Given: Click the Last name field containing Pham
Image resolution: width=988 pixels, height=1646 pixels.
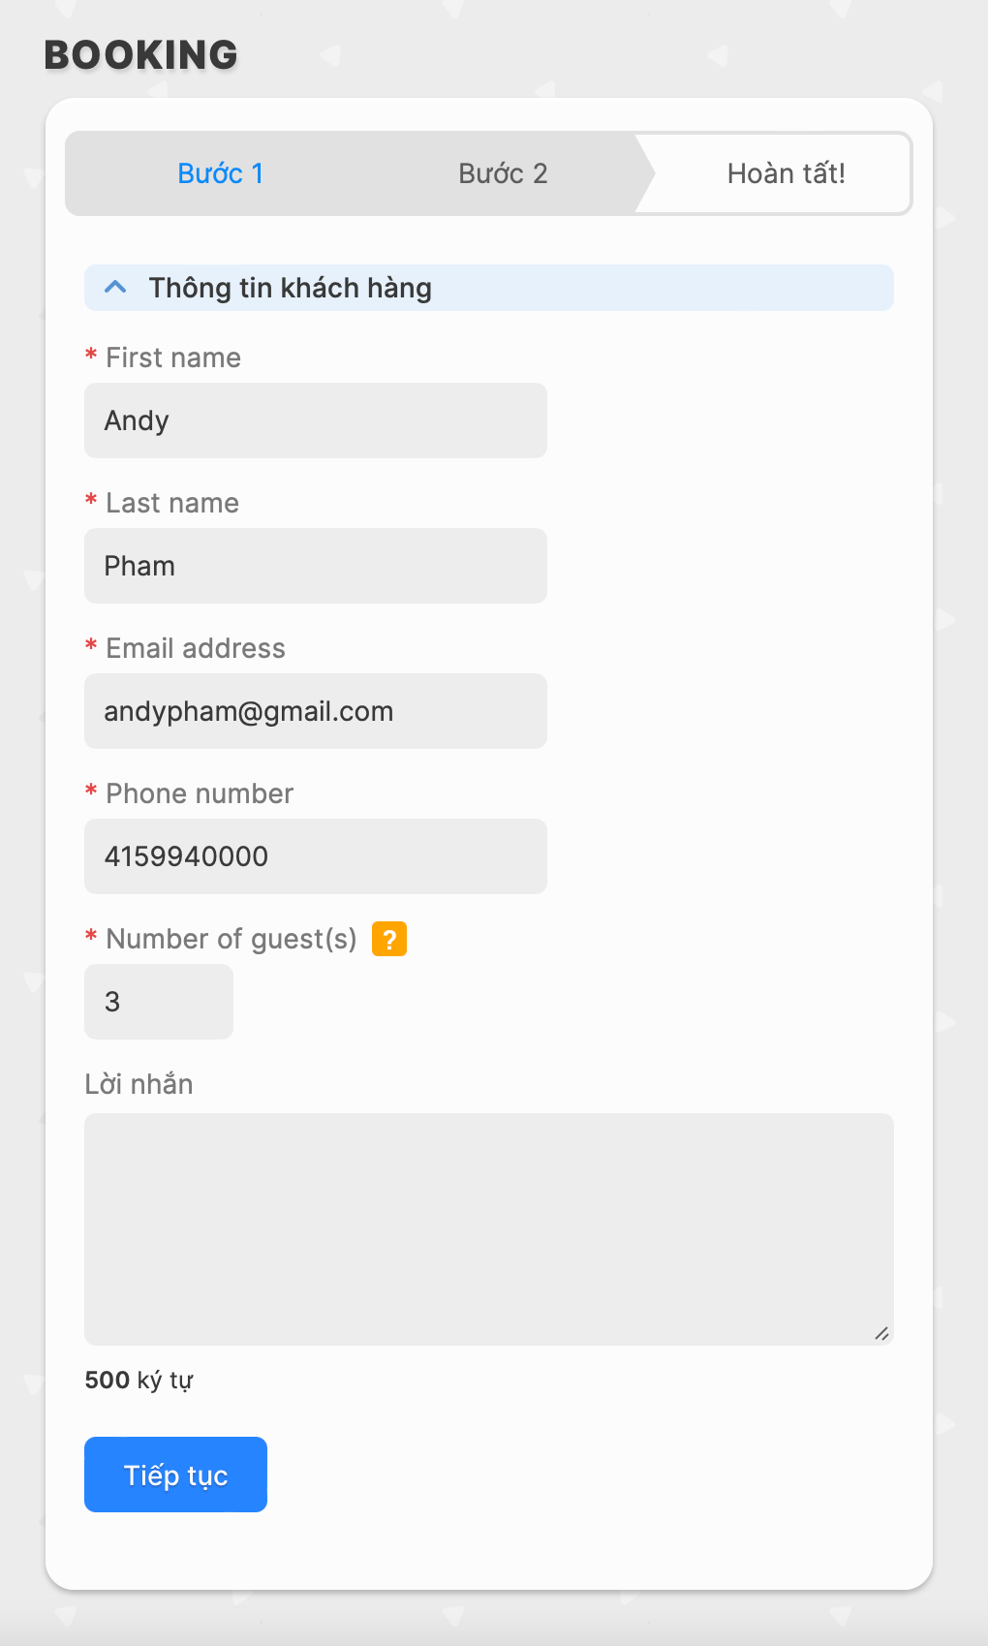Looking at the screenshot, I should coord(316,566).
